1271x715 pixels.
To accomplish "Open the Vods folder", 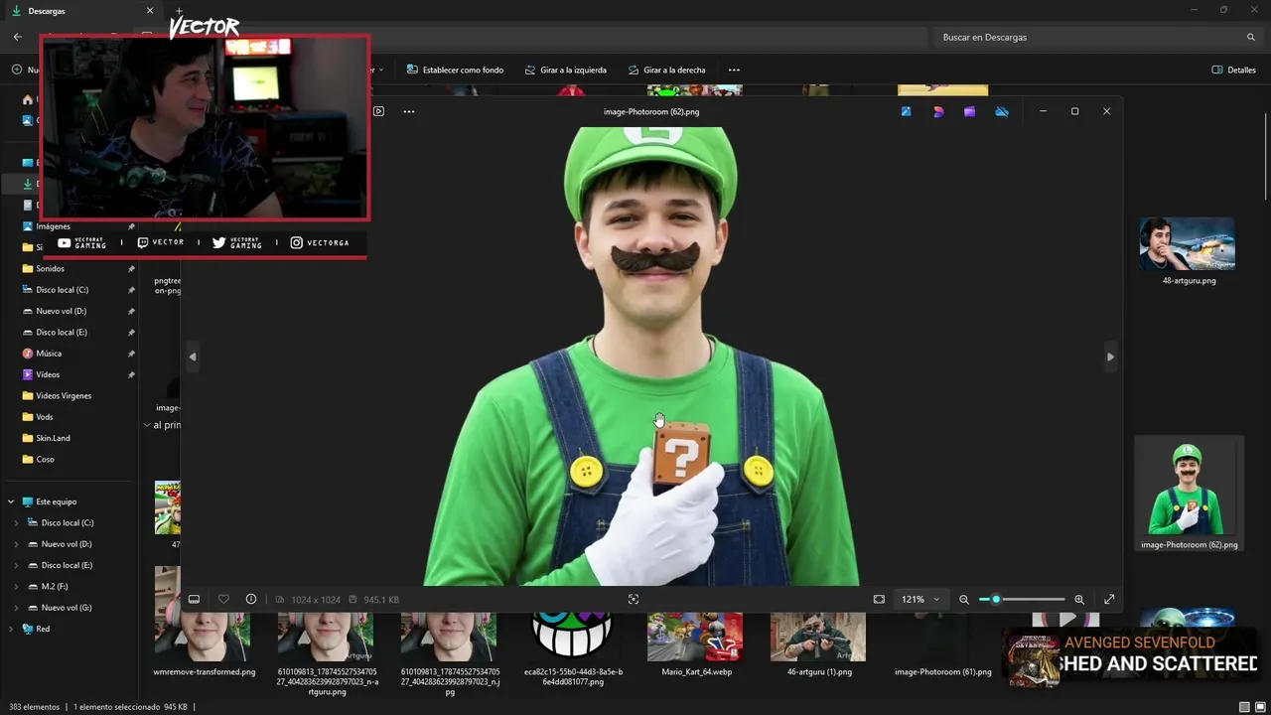I will tap(45, 417).
